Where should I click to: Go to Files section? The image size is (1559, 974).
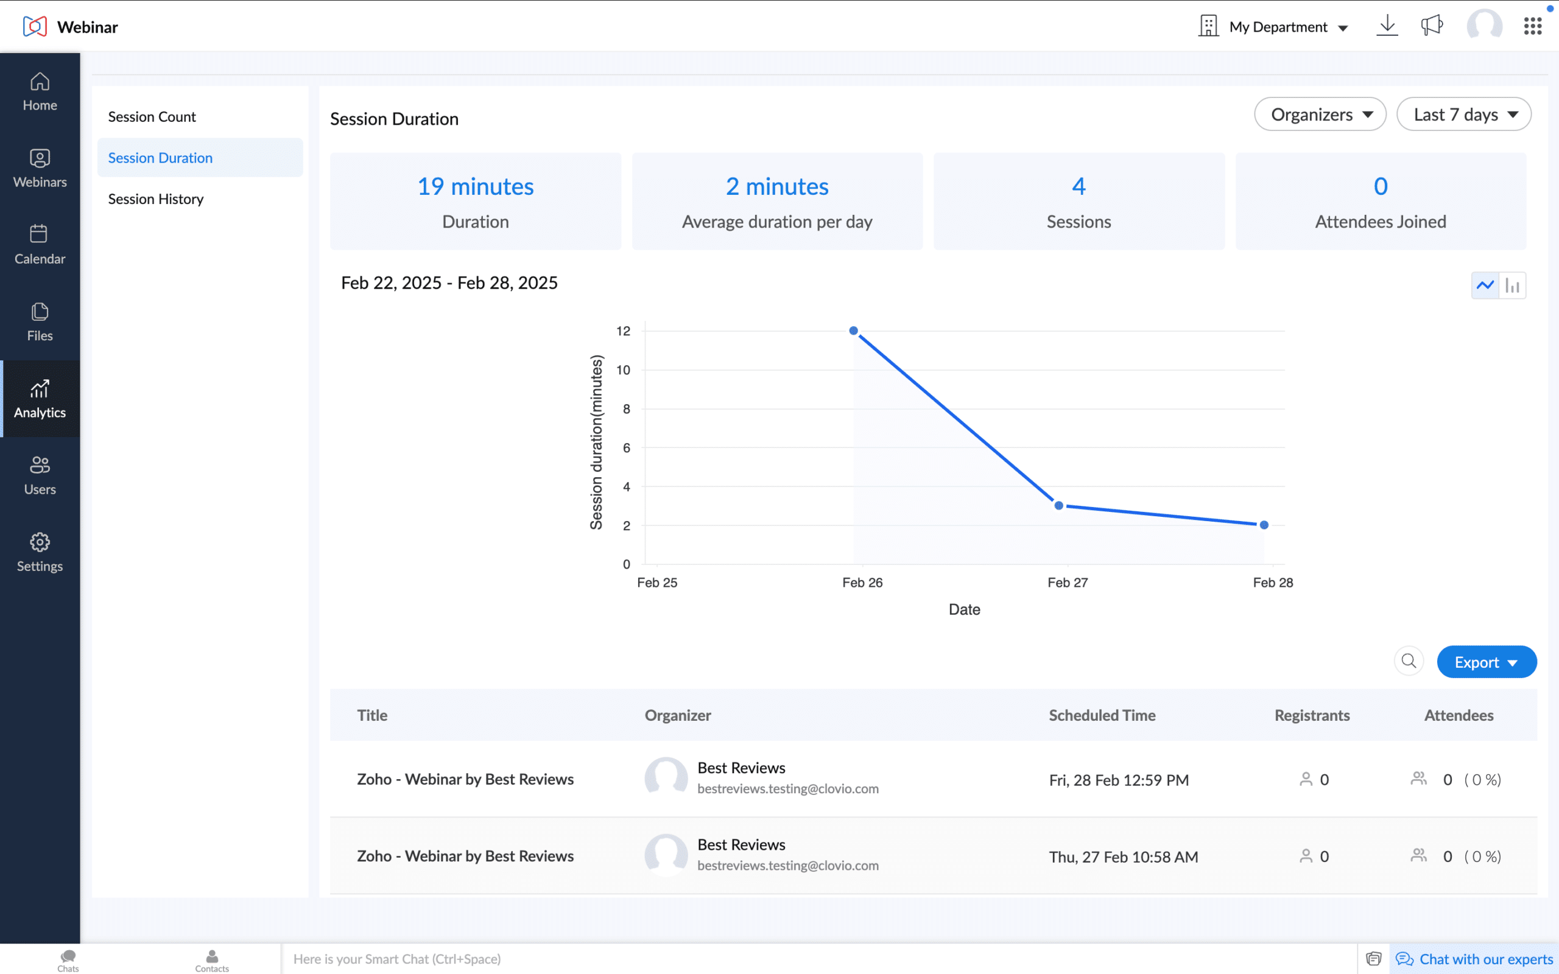[x=40, y=322]
